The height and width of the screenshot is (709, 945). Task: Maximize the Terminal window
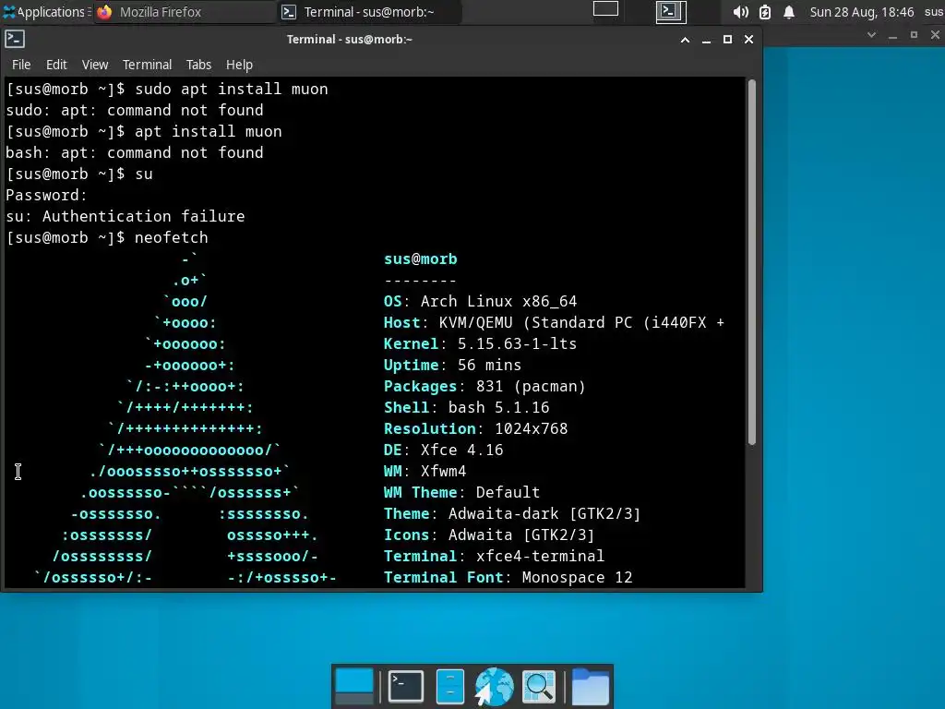[727, 39]
